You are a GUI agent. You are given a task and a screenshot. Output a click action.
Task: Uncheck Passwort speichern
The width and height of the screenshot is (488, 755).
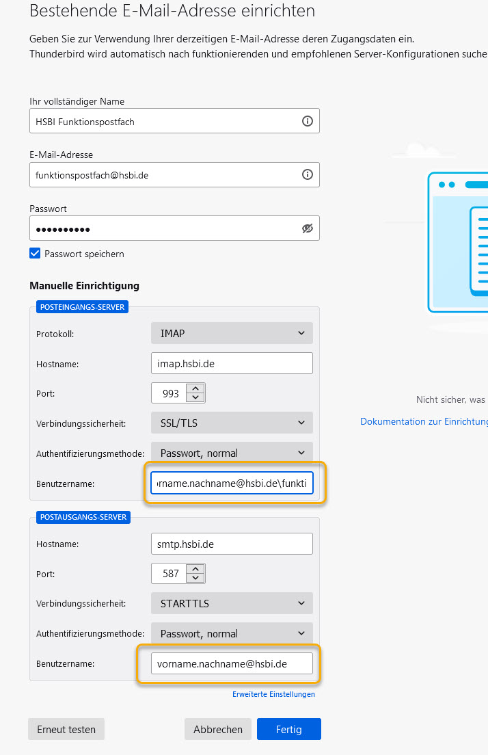34,253
